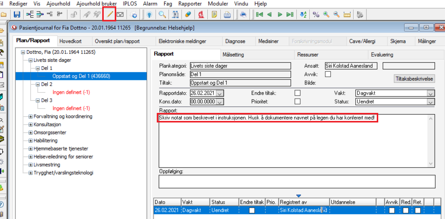Open the Rapportdato date dropdown
This screenshot has height=219, width=445.
220,93
